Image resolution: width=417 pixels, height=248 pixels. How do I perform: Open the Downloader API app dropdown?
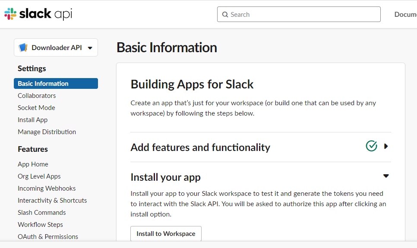coord(56,47)
